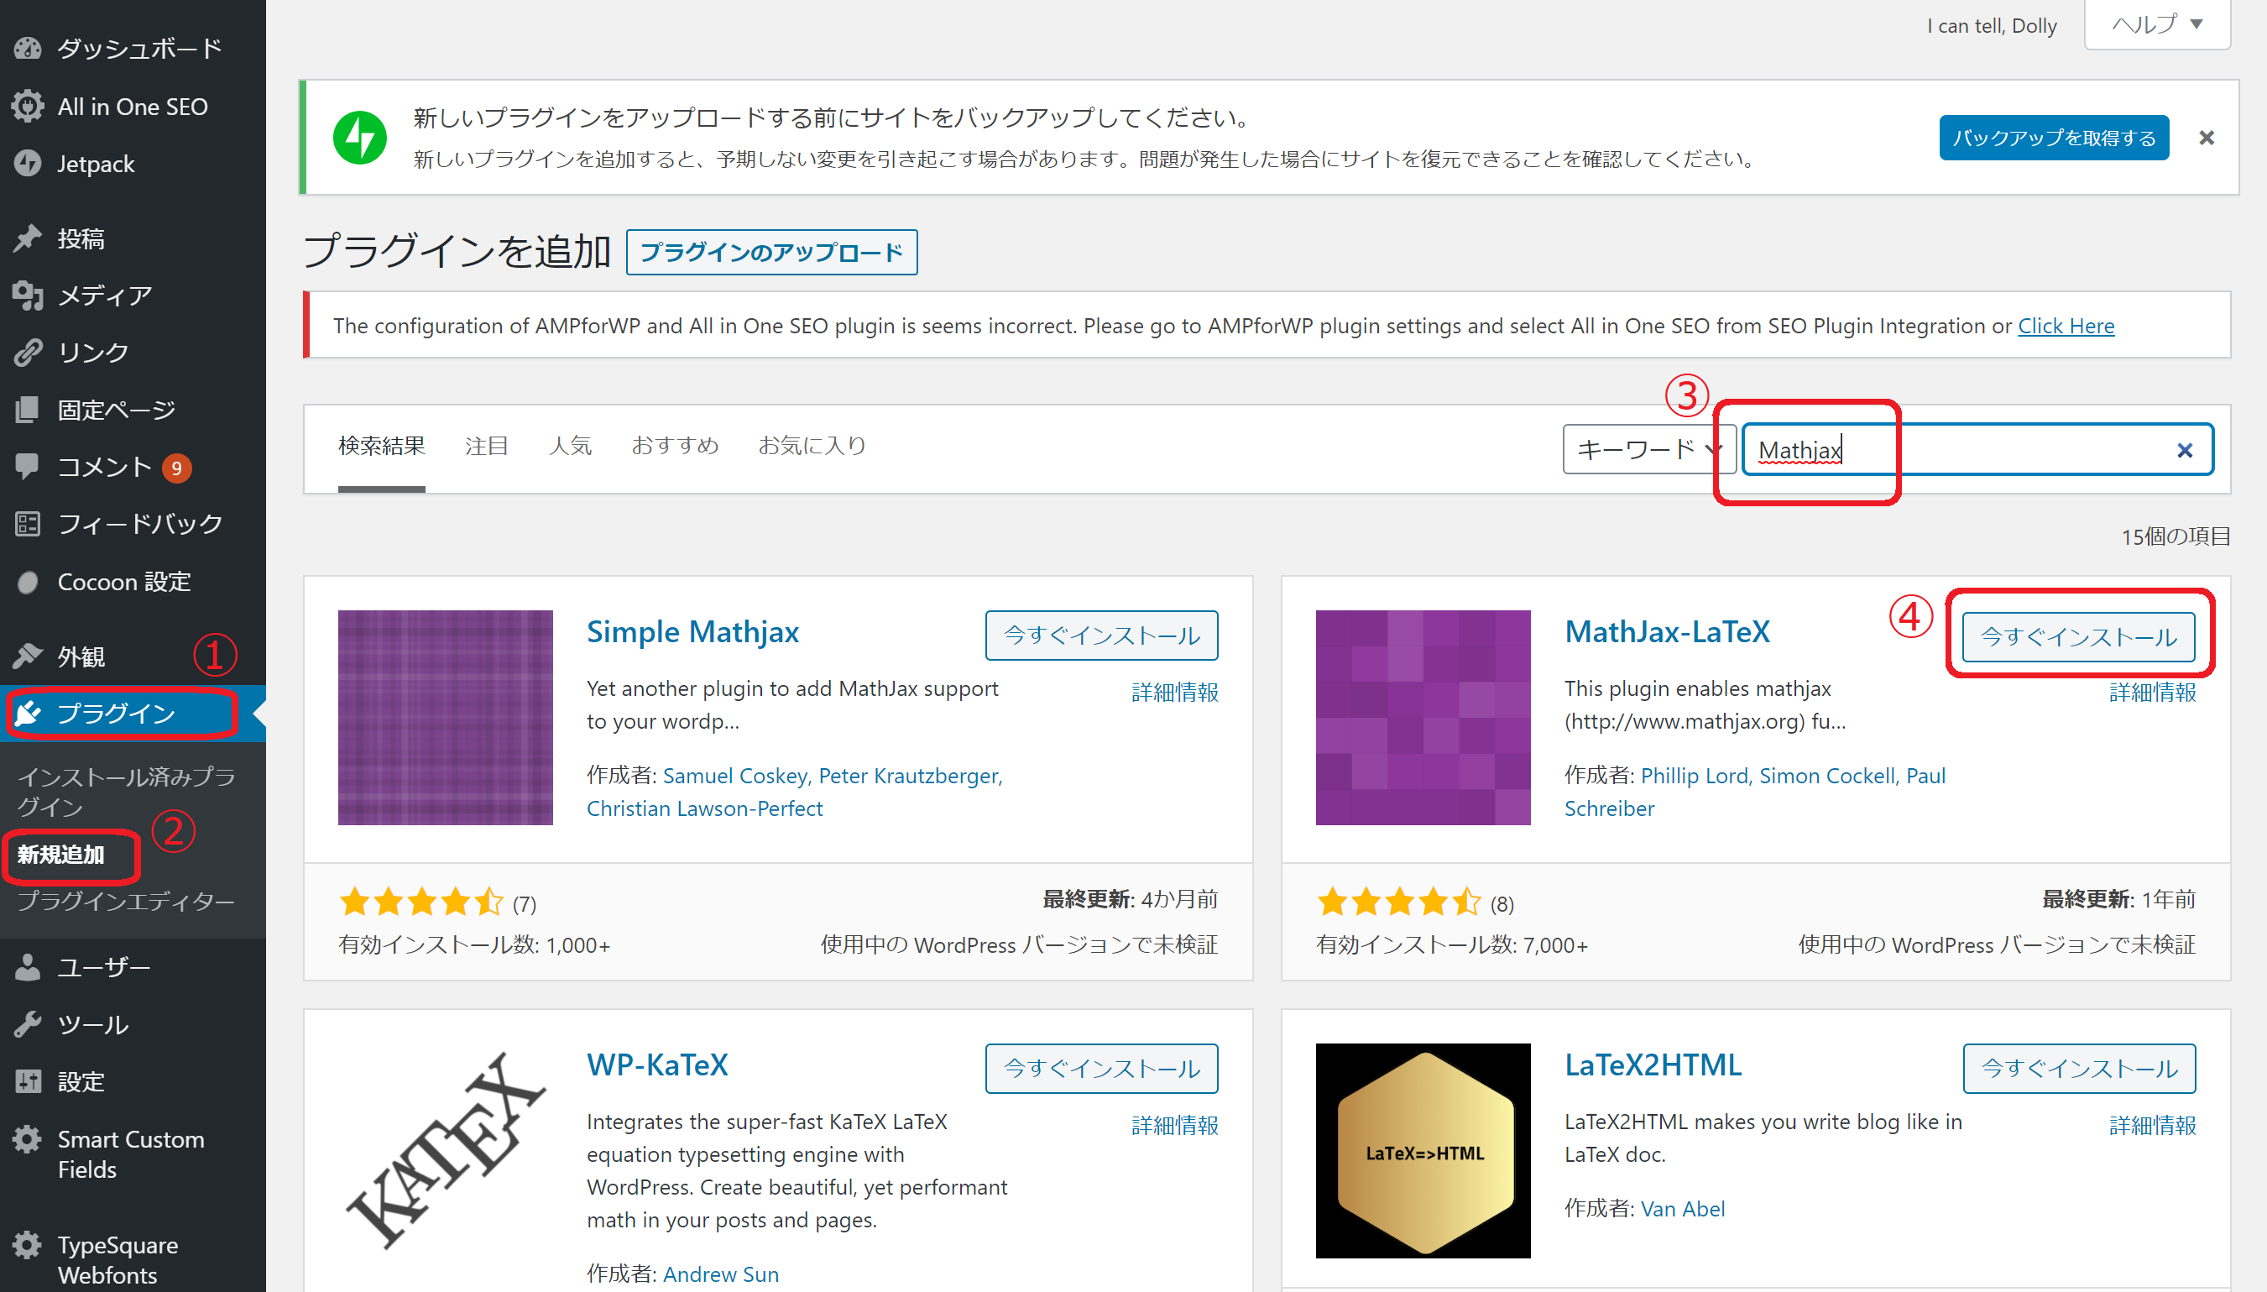Click the comment bubble icon beside コメント
The height and width of the screenshot is (1292, 2267).
(28, 466)
